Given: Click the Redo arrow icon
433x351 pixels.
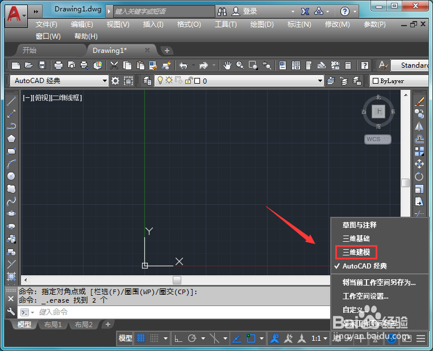Looking at the screenshot, I should 203,65.
